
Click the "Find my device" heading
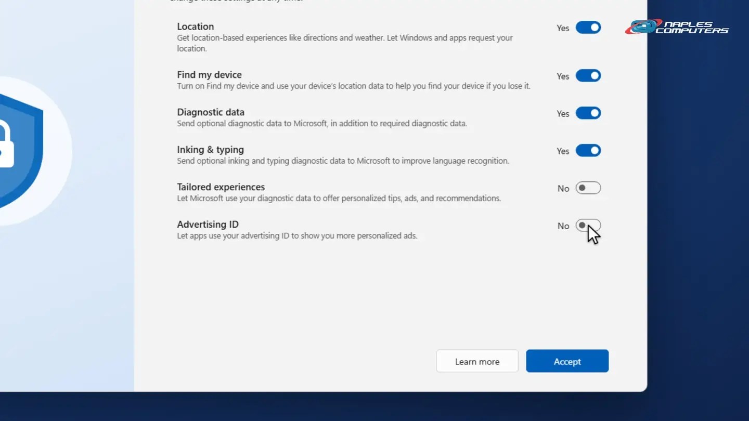(209, 75)
